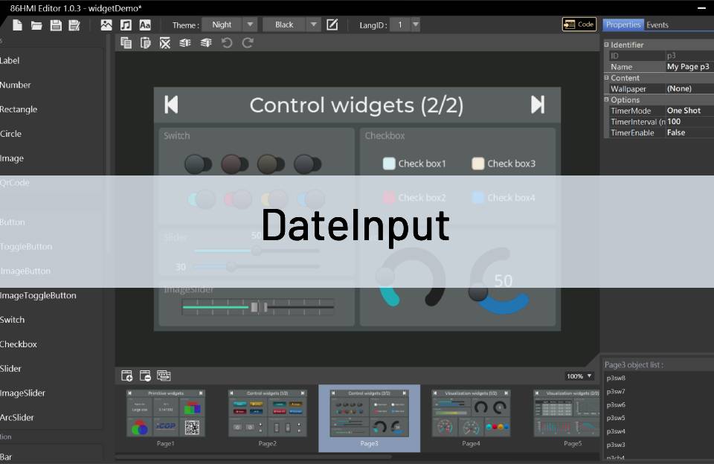Delete current page using page-minus icon
The image size is (714, 464).
point(147,376)
